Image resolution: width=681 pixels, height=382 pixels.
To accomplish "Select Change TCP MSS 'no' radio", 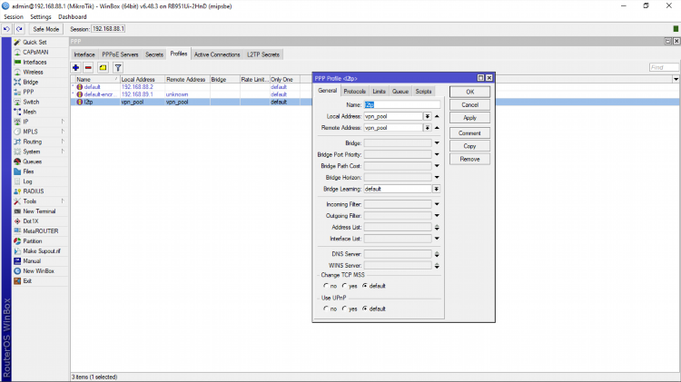I will (x=326, y=286).
